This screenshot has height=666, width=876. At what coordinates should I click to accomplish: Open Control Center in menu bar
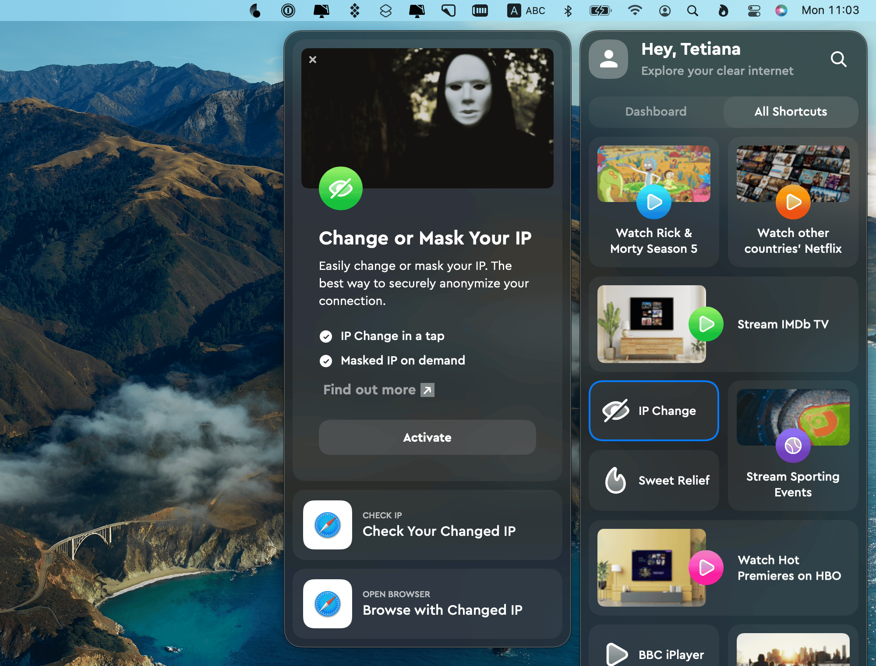[x=754, y=11]
